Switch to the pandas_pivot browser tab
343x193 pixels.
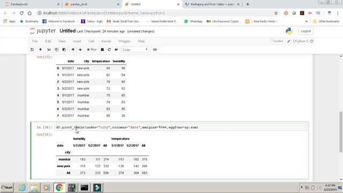coord(92,4)
